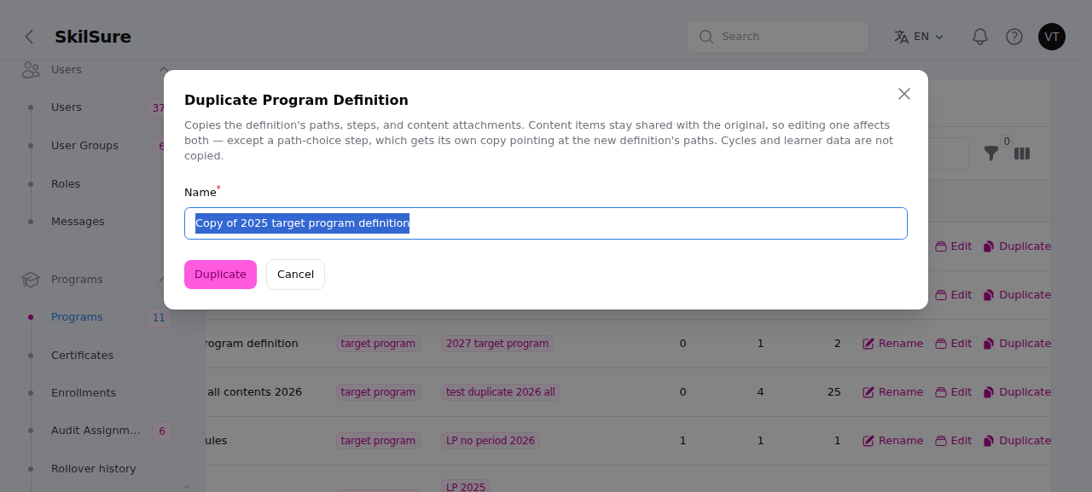1092x492 pixels.
Task: Open the language translate icon
Action: [x=901, y=37]
